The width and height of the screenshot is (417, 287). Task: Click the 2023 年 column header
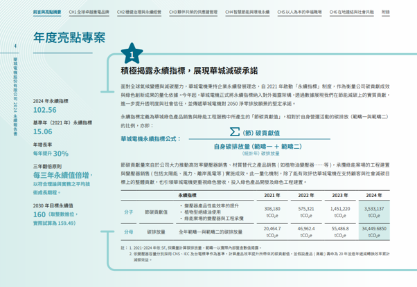pyautogui.click(x=340, y=196)
